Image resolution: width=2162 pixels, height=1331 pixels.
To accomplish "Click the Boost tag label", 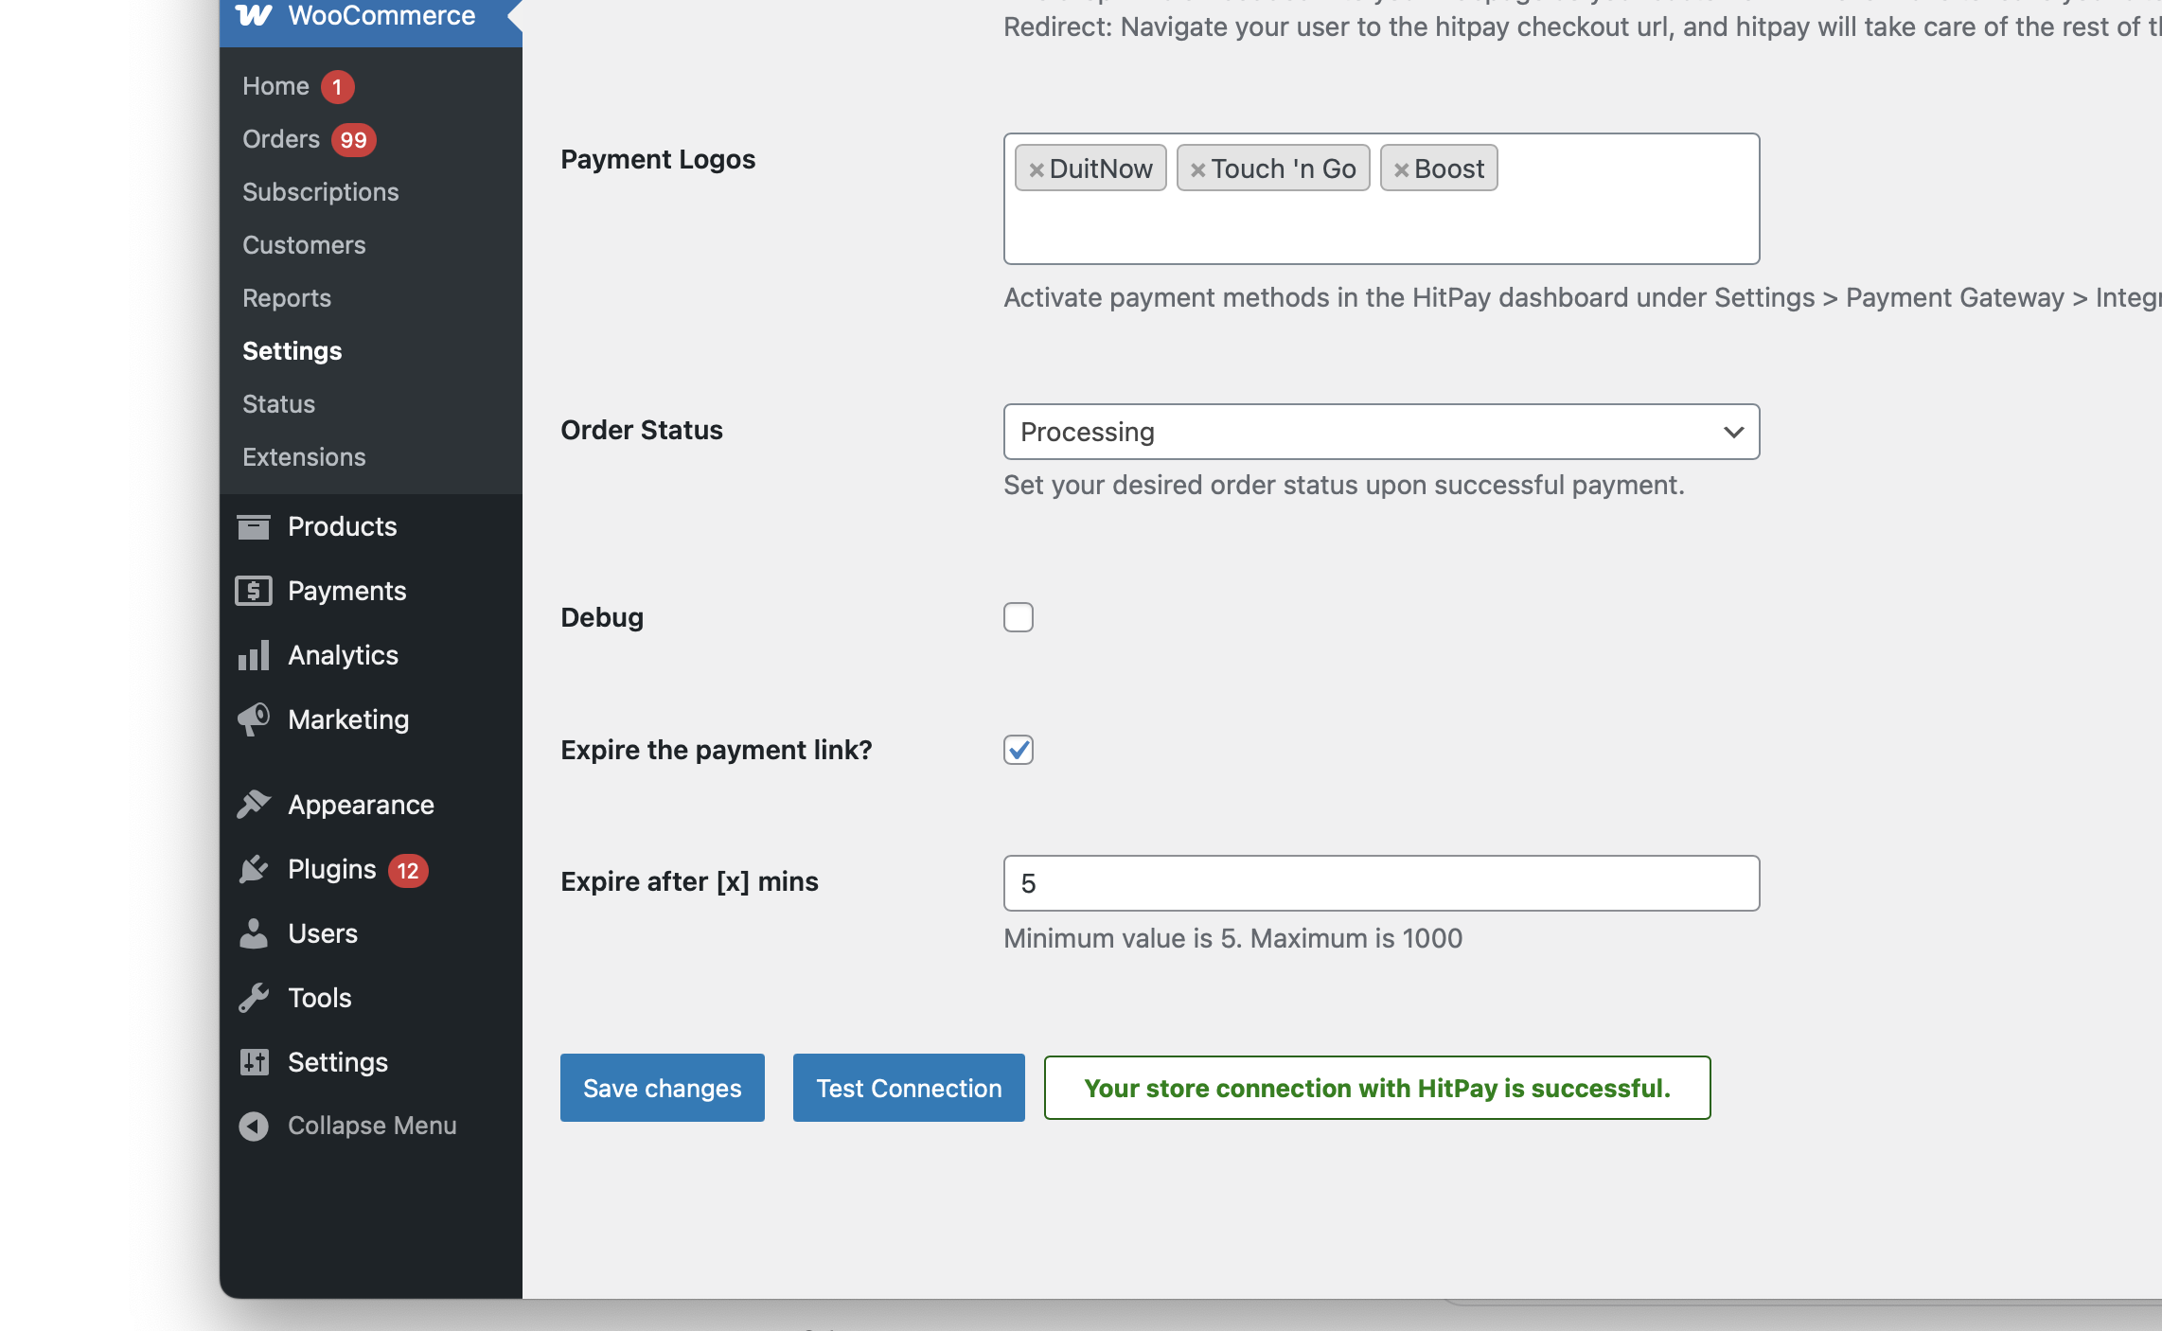I will click(1449, 169).
